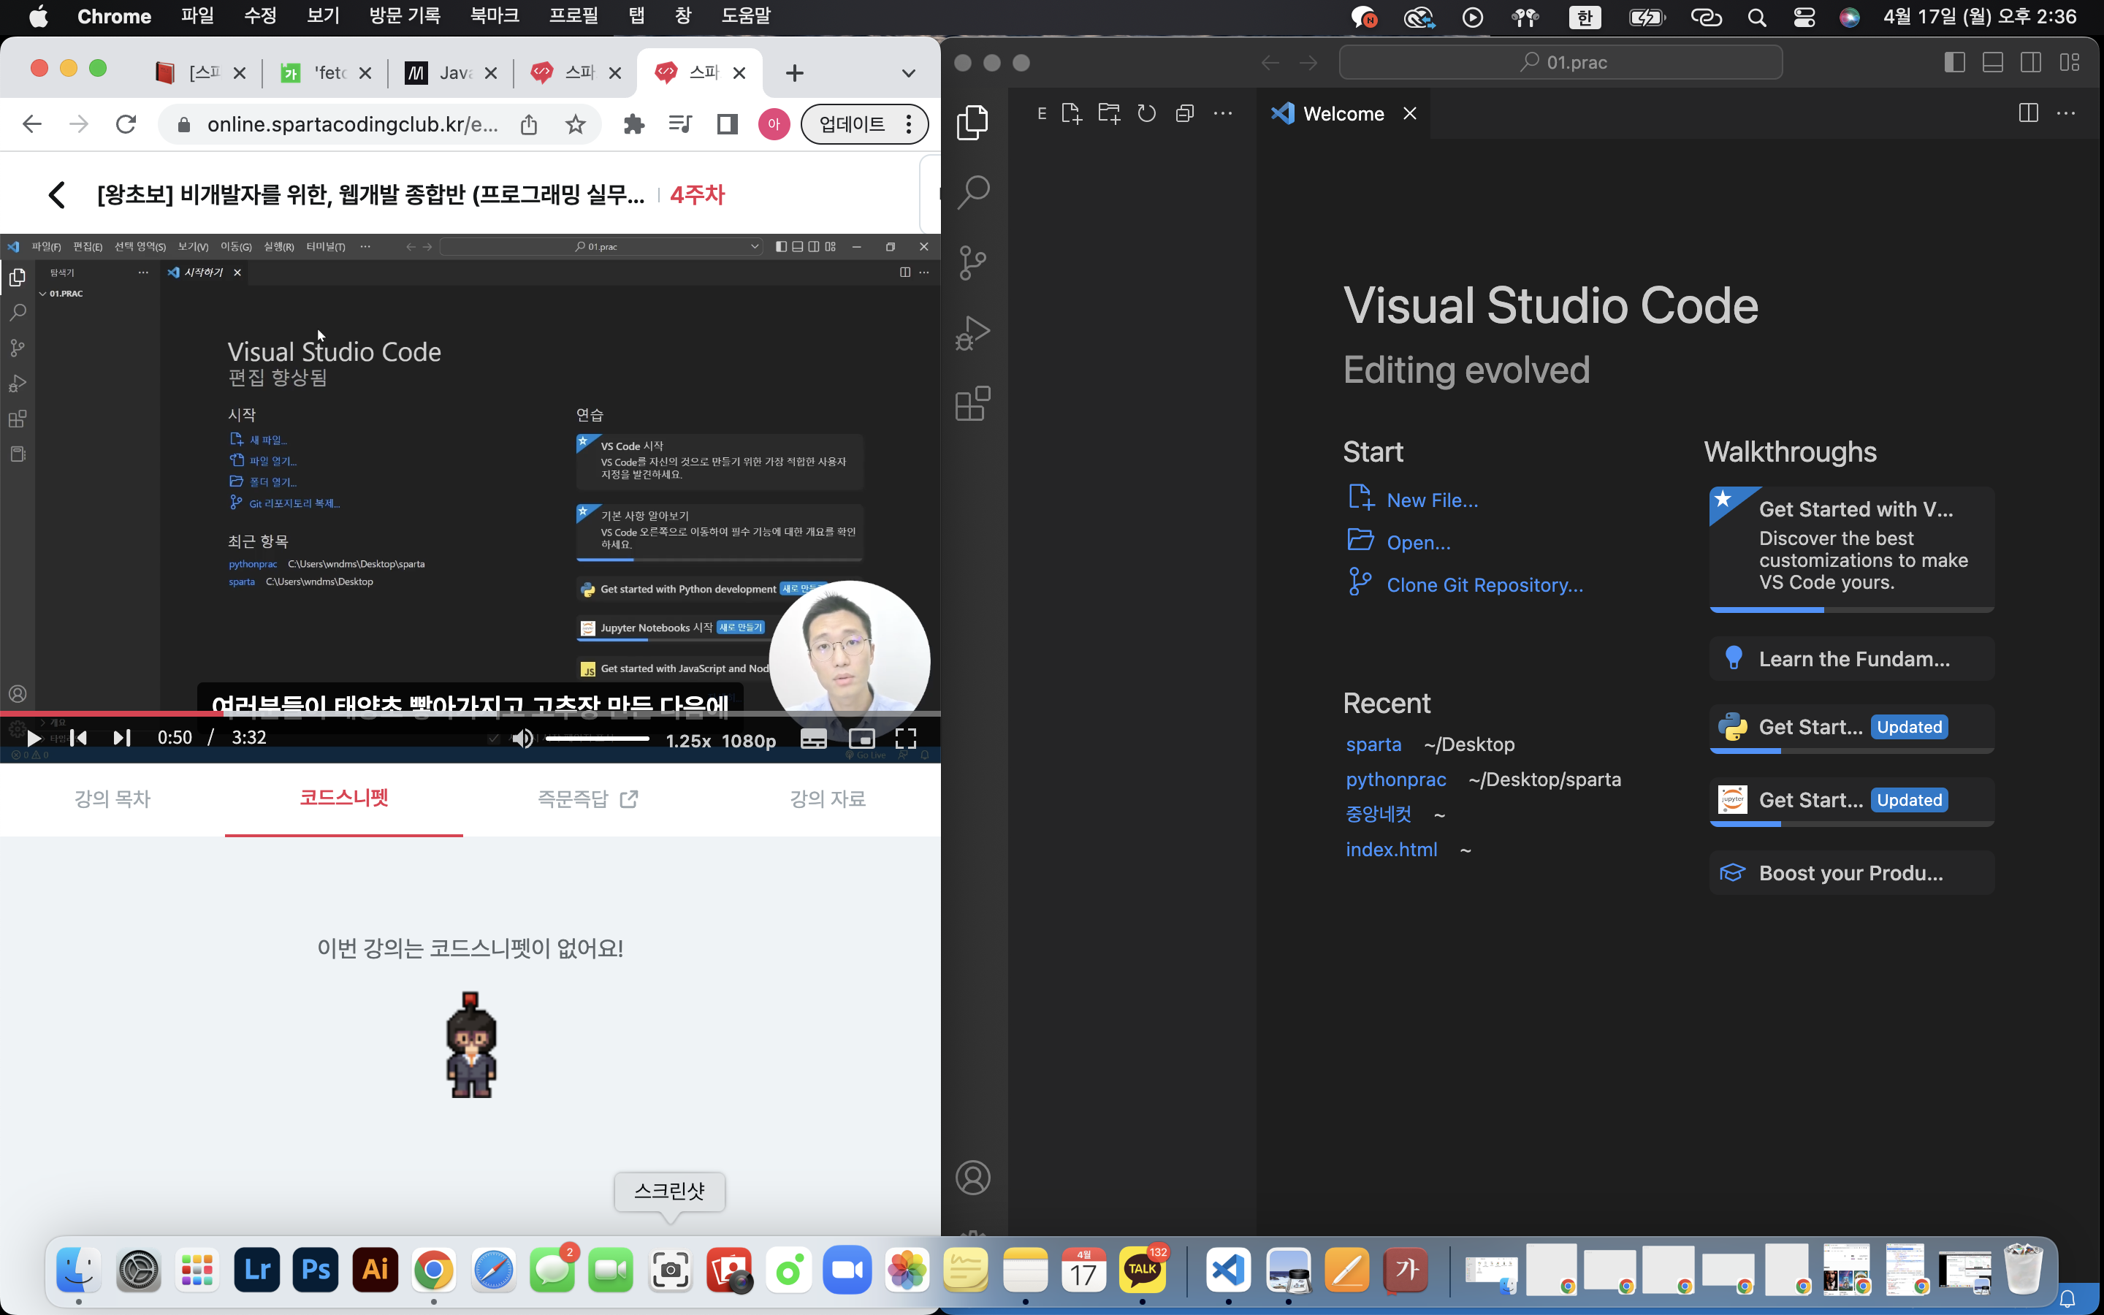Switch to the 강의 자료 tab
The image size is (2104, 1315).
point(828,798)
